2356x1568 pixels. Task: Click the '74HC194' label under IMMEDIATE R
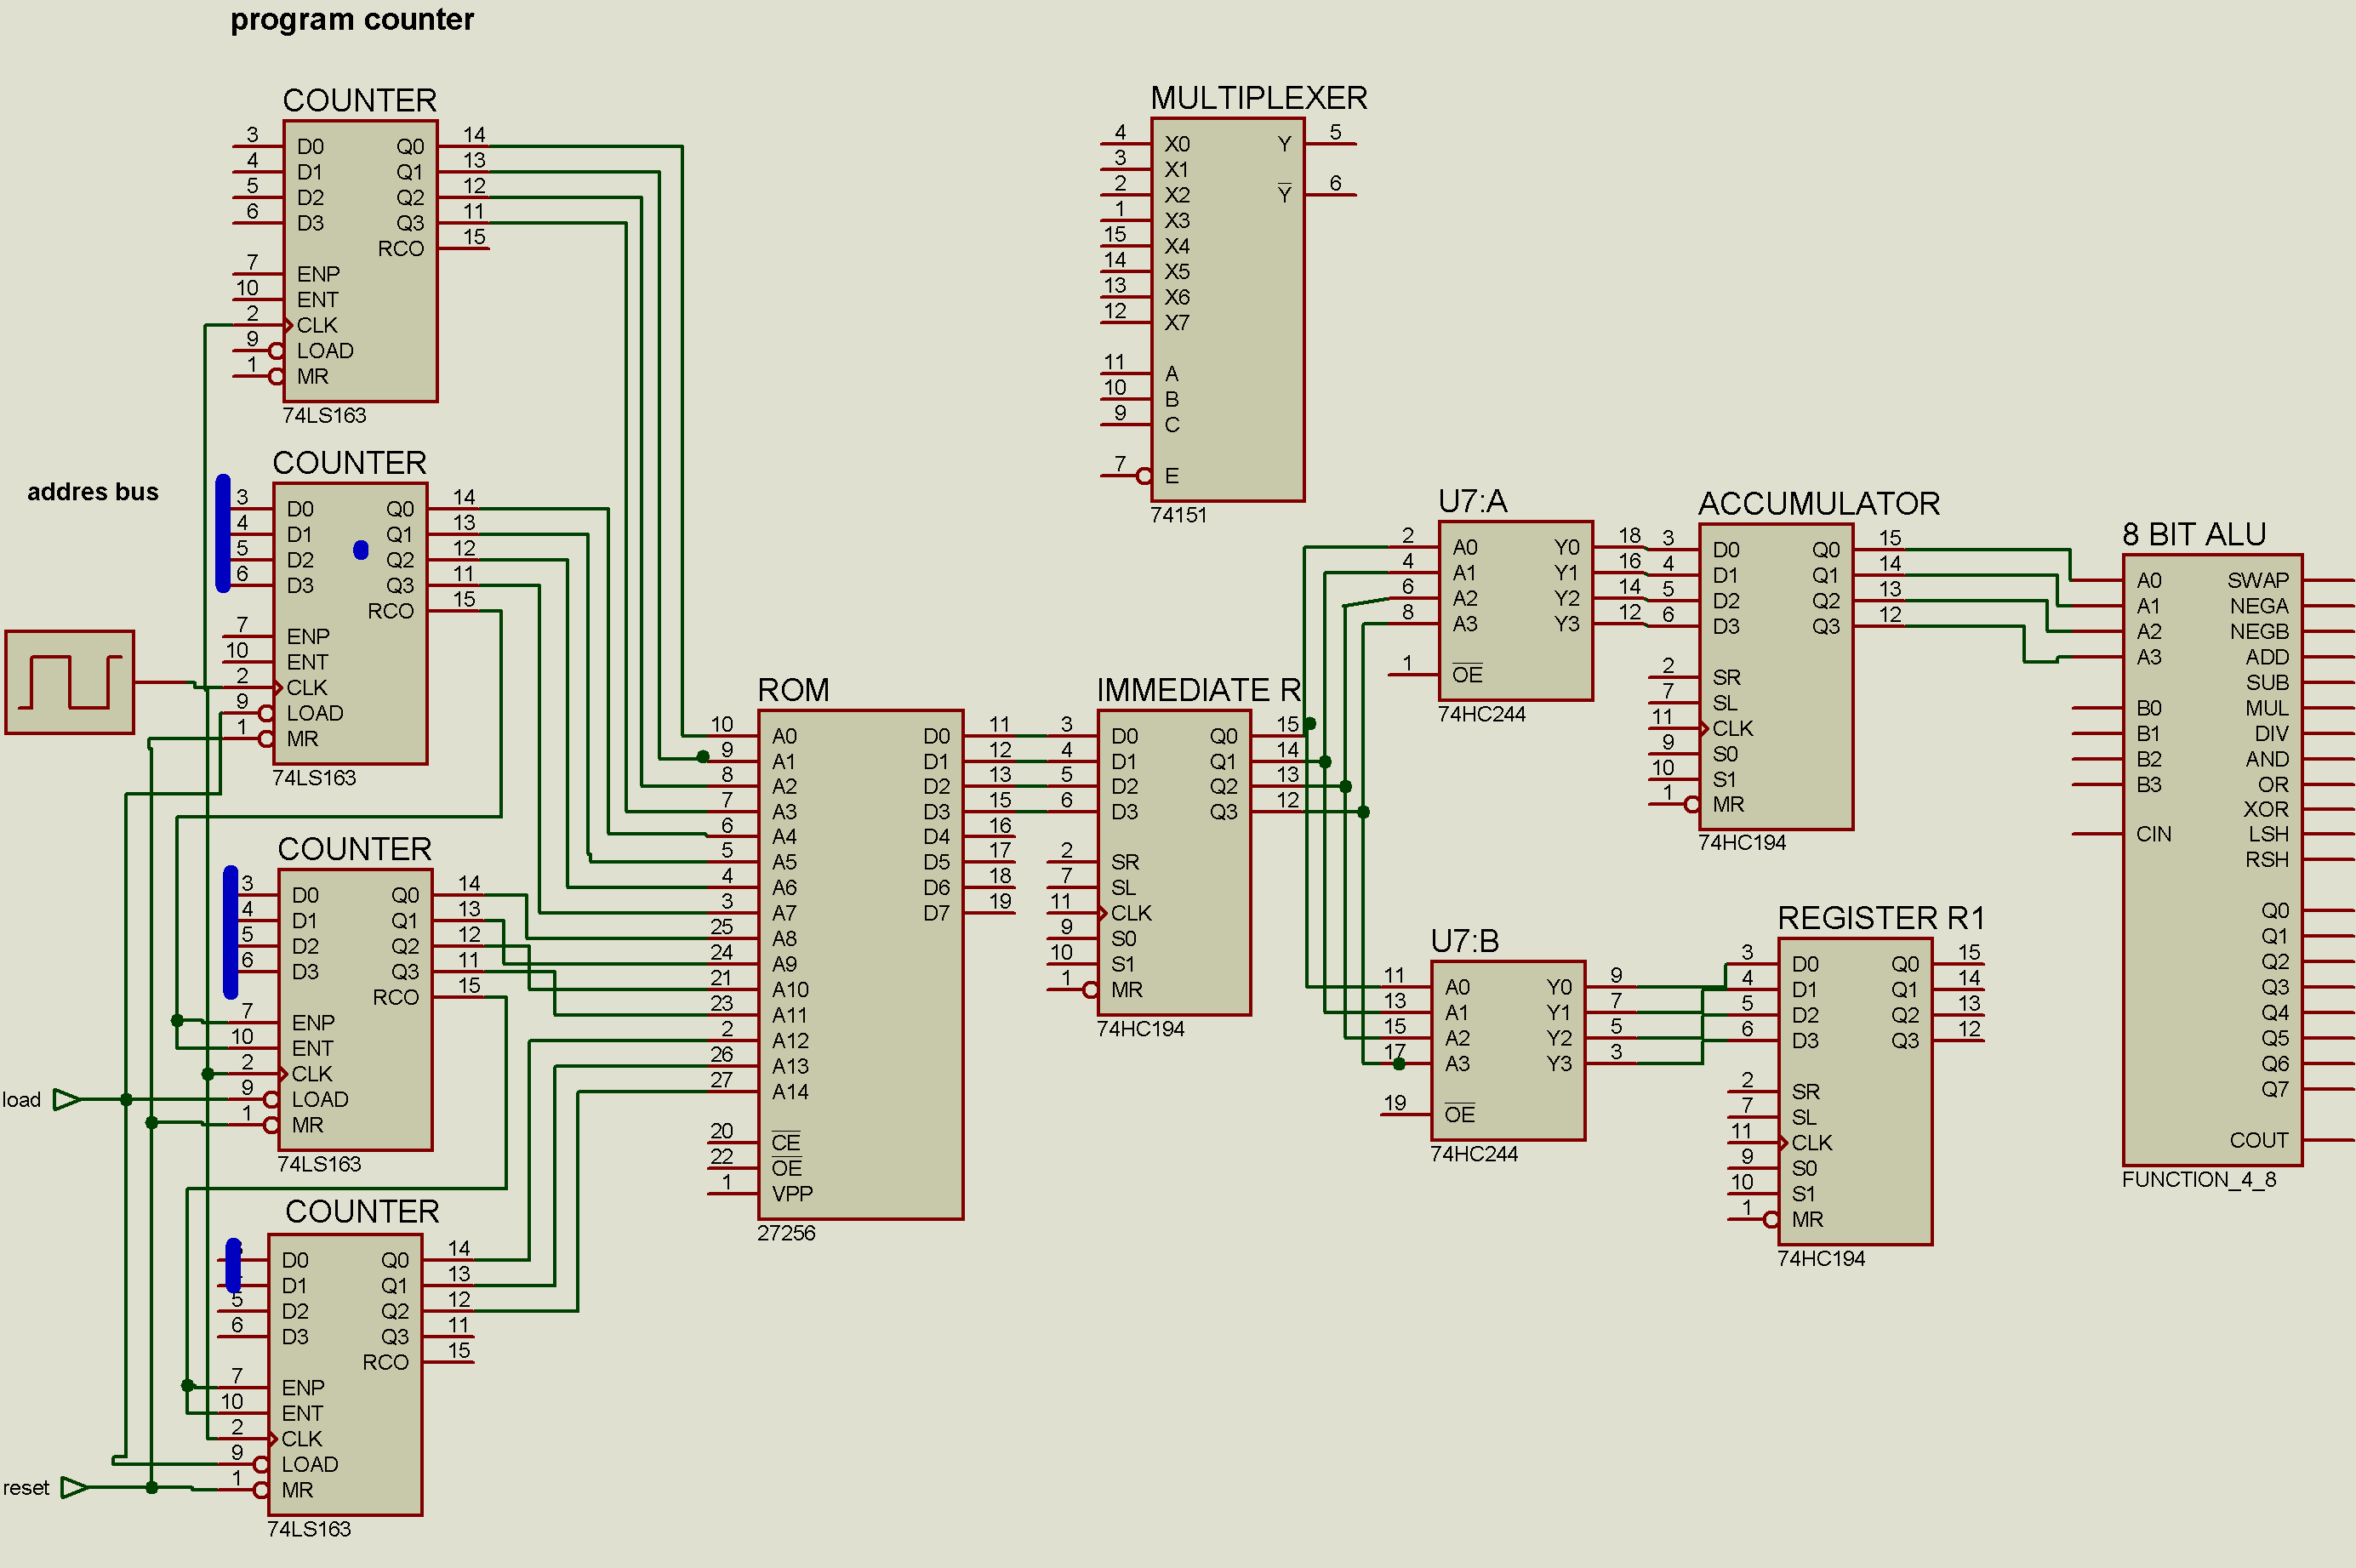pyautogui.click(x=1139, y=1029)
